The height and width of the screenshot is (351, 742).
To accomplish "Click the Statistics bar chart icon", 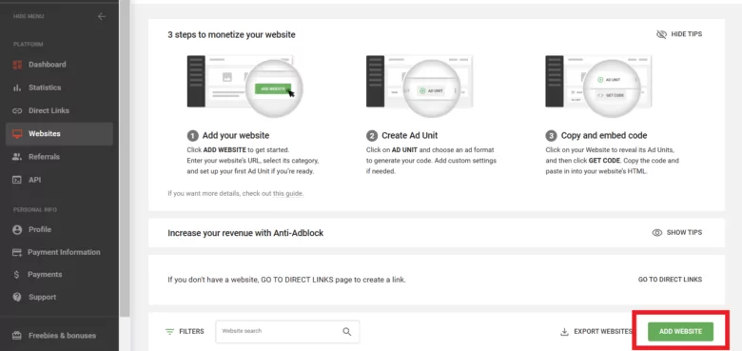I will (17, 88).
